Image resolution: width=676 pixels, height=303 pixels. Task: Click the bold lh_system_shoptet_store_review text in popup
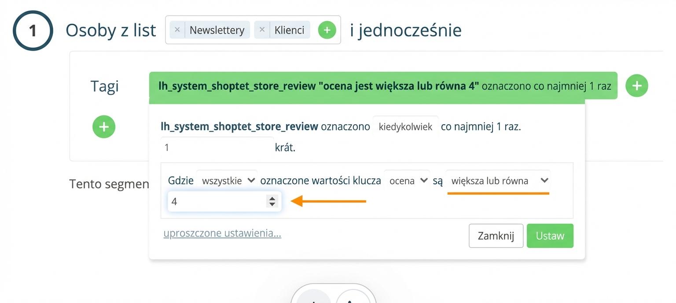pos(239,127)
